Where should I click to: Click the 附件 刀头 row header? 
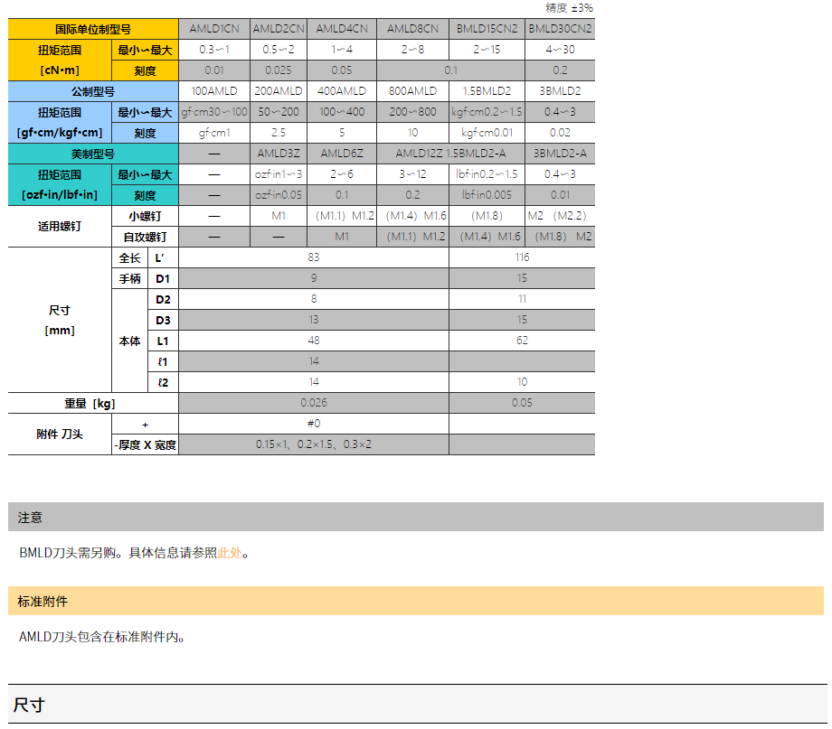(60, 435)
